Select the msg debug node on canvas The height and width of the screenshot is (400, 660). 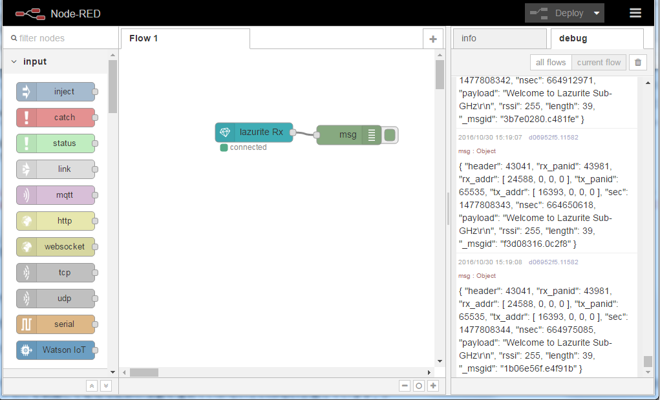click(348, 135)
